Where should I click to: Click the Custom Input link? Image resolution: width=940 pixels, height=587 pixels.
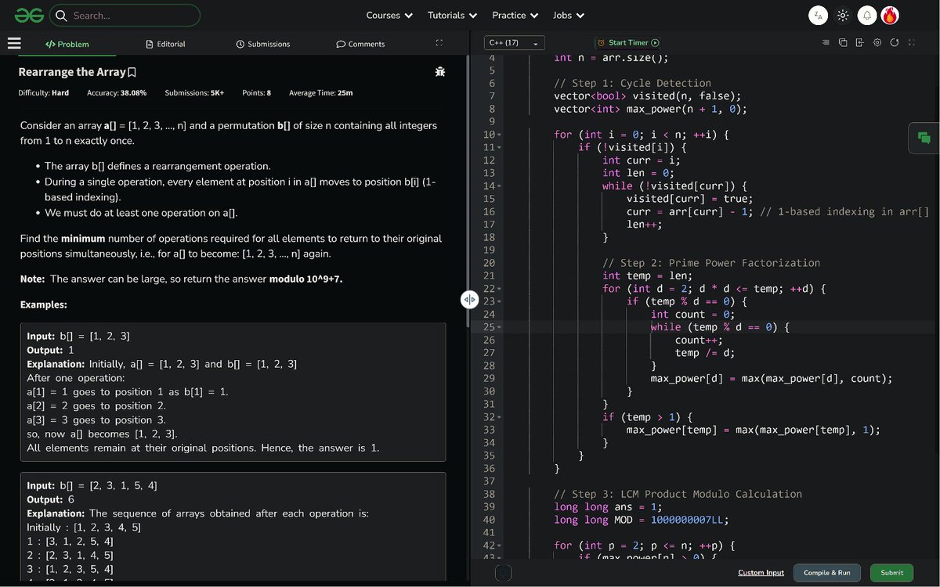click(x=761, y=573)
